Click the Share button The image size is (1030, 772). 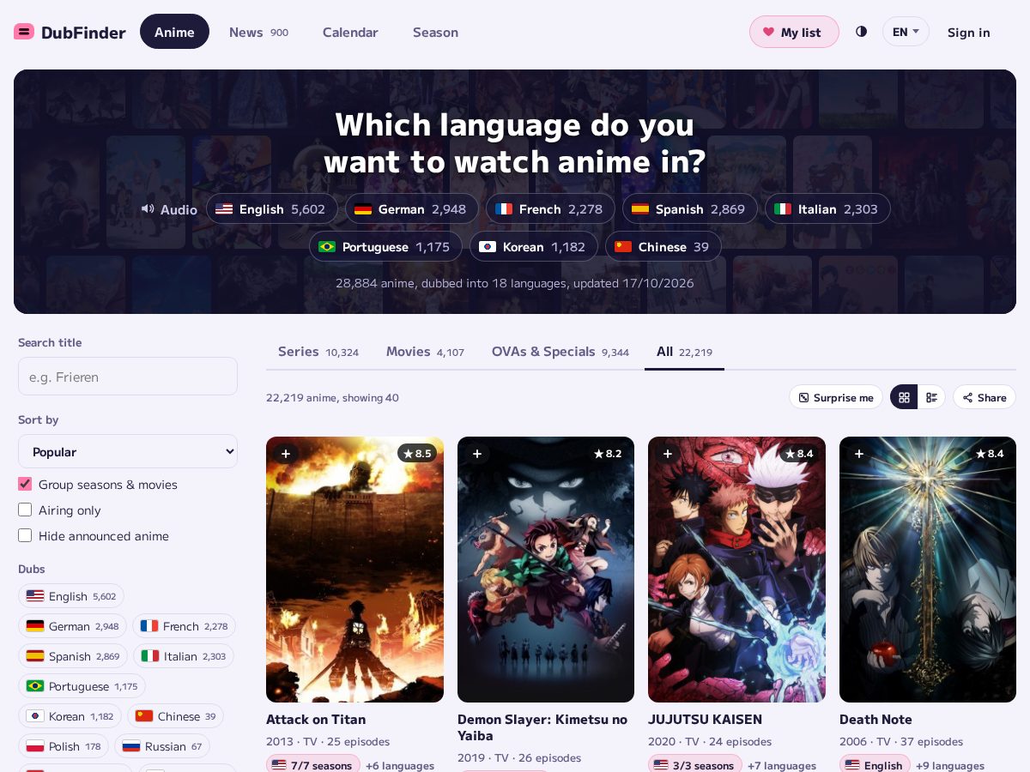(x=985, y=397)
